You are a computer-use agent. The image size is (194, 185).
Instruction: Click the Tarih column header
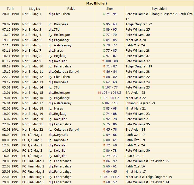click(x=11, y=9)
